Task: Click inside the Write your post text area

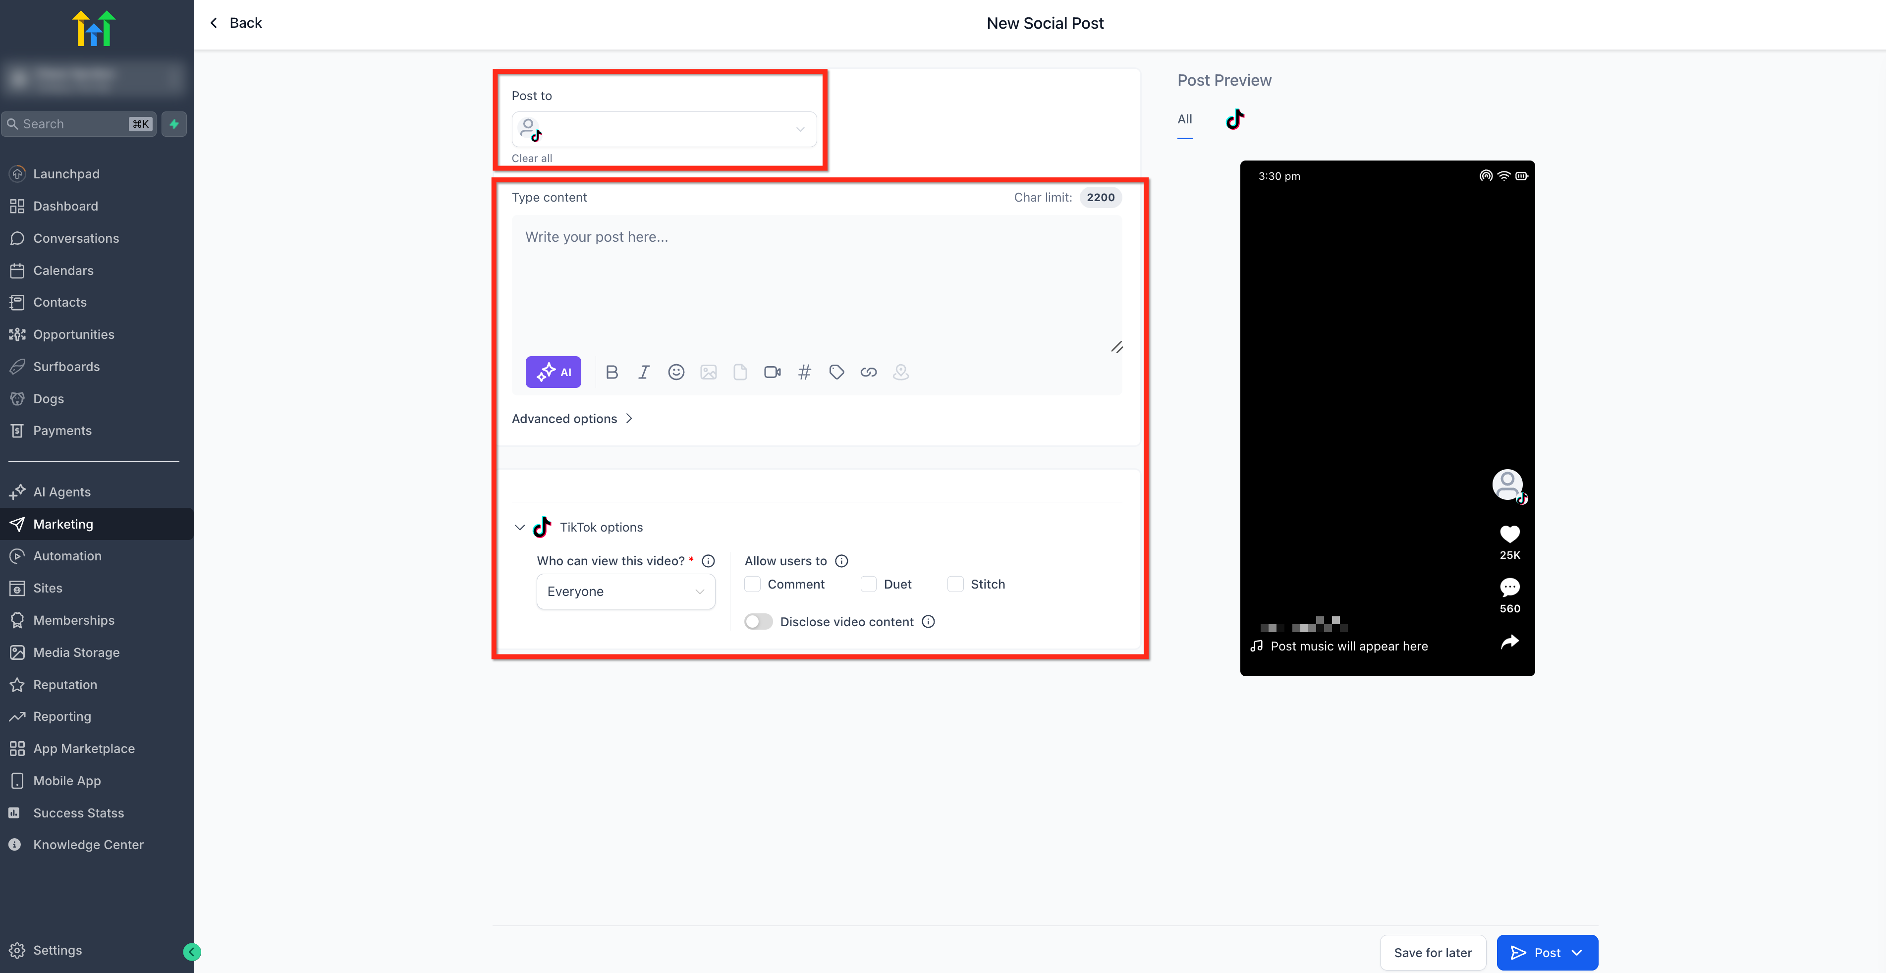Action: click(x=816, y=282)
